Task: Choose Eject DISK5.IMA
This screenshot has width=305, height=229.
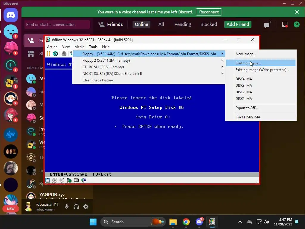Action: (261, 117)
